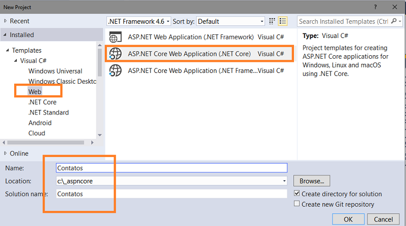The width and height of the screenshot is (406, 226).
Task: Click ASP.NET Web Application (.NET Framework) template icon
Action: point(115,37)
